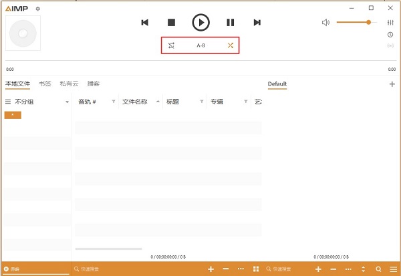The height and width of the screenshot is (276, 401).
Task: Toggle the A-B repeat section
Action: coord(200,45)
